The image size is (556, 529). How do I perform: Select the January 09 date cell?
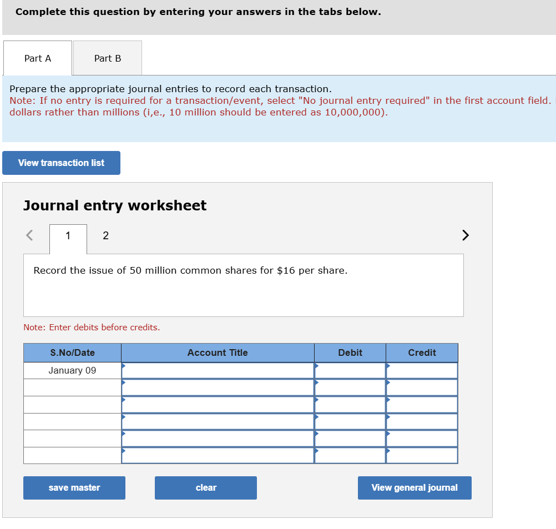pos(72,370)
